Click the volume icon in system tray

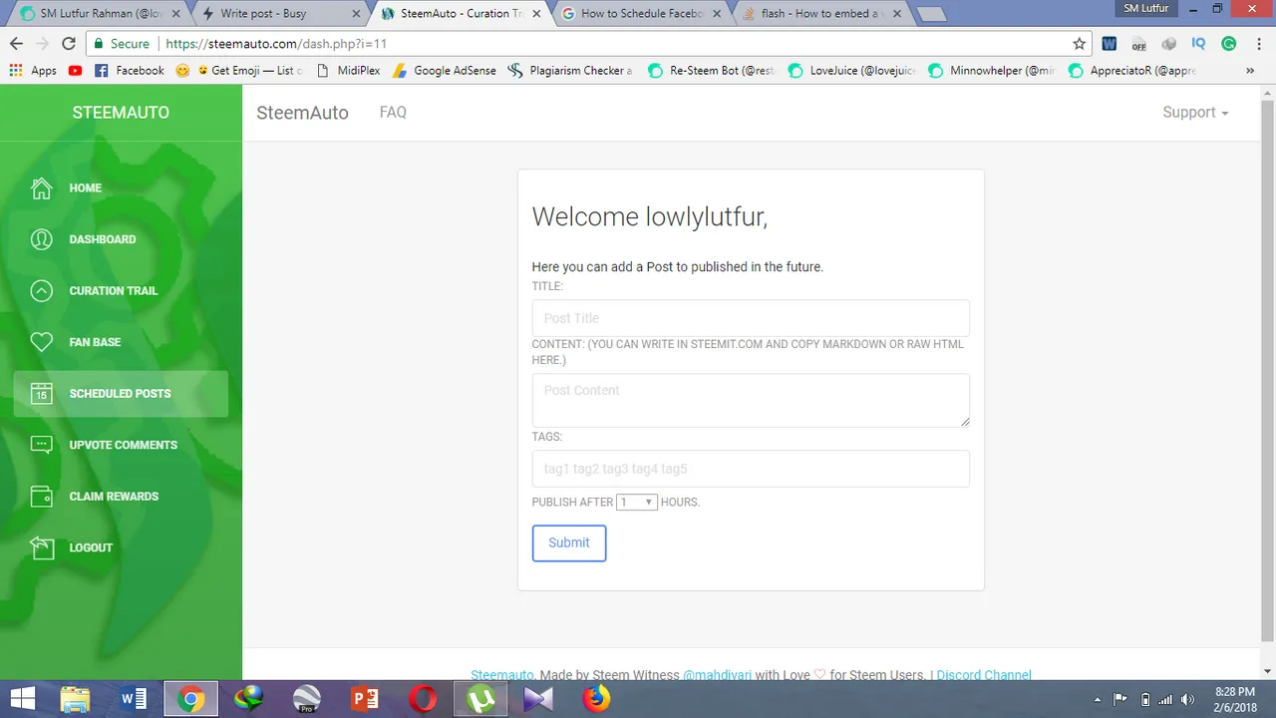tap(1188, 699)
